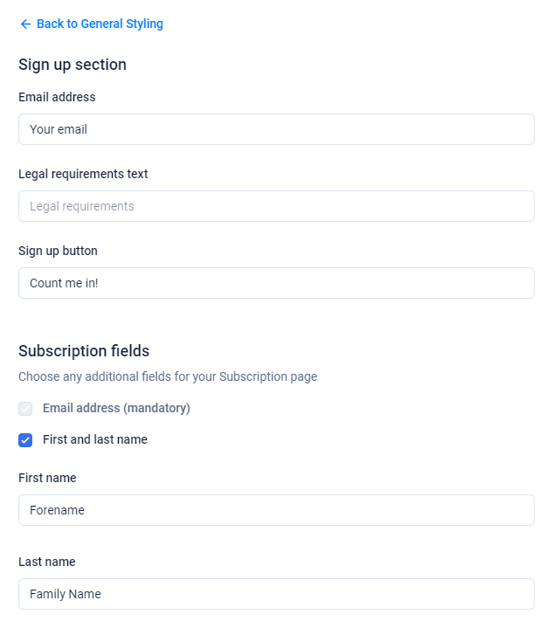Click the "Sign up button" field label
The image size is (546, 635).
[x=58, y=251]
